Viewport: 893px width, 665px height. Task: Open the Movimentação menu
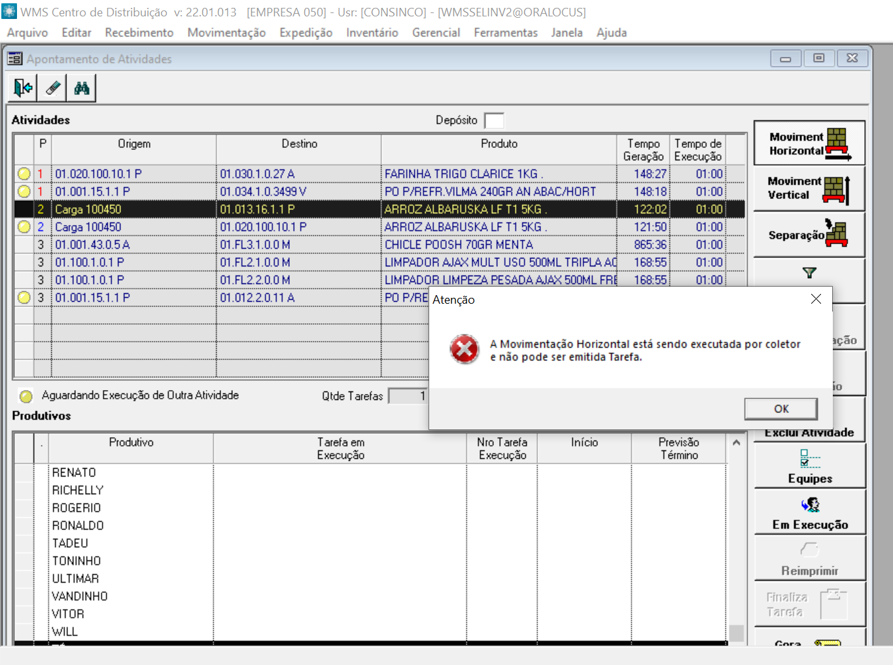(x=226, y=33)
